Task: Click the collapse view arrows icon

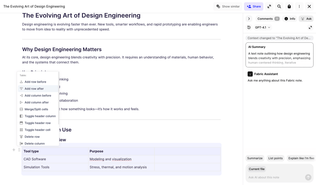Action: 269,6
